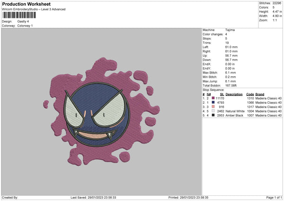Click the "N#" column header
The height and width of the screenshot is (201, 284).
[x=209, y=94]
